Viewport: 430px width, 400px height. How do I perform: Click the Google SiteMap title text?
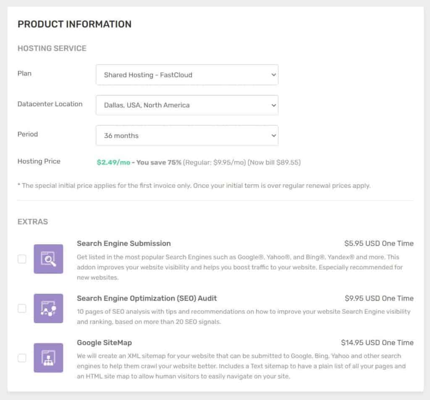coord(104,342)
